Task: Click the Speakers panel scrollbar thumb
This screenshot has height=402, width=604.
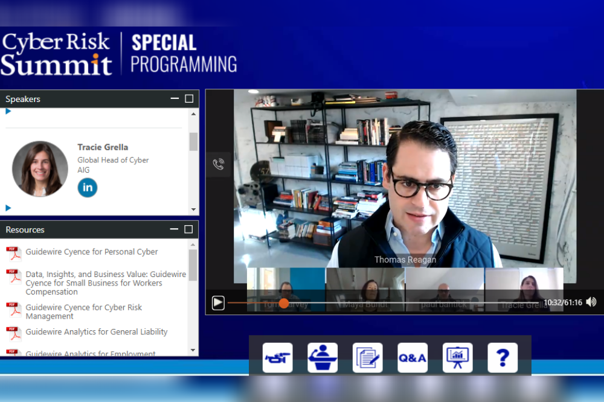Action: click(193, 142)
